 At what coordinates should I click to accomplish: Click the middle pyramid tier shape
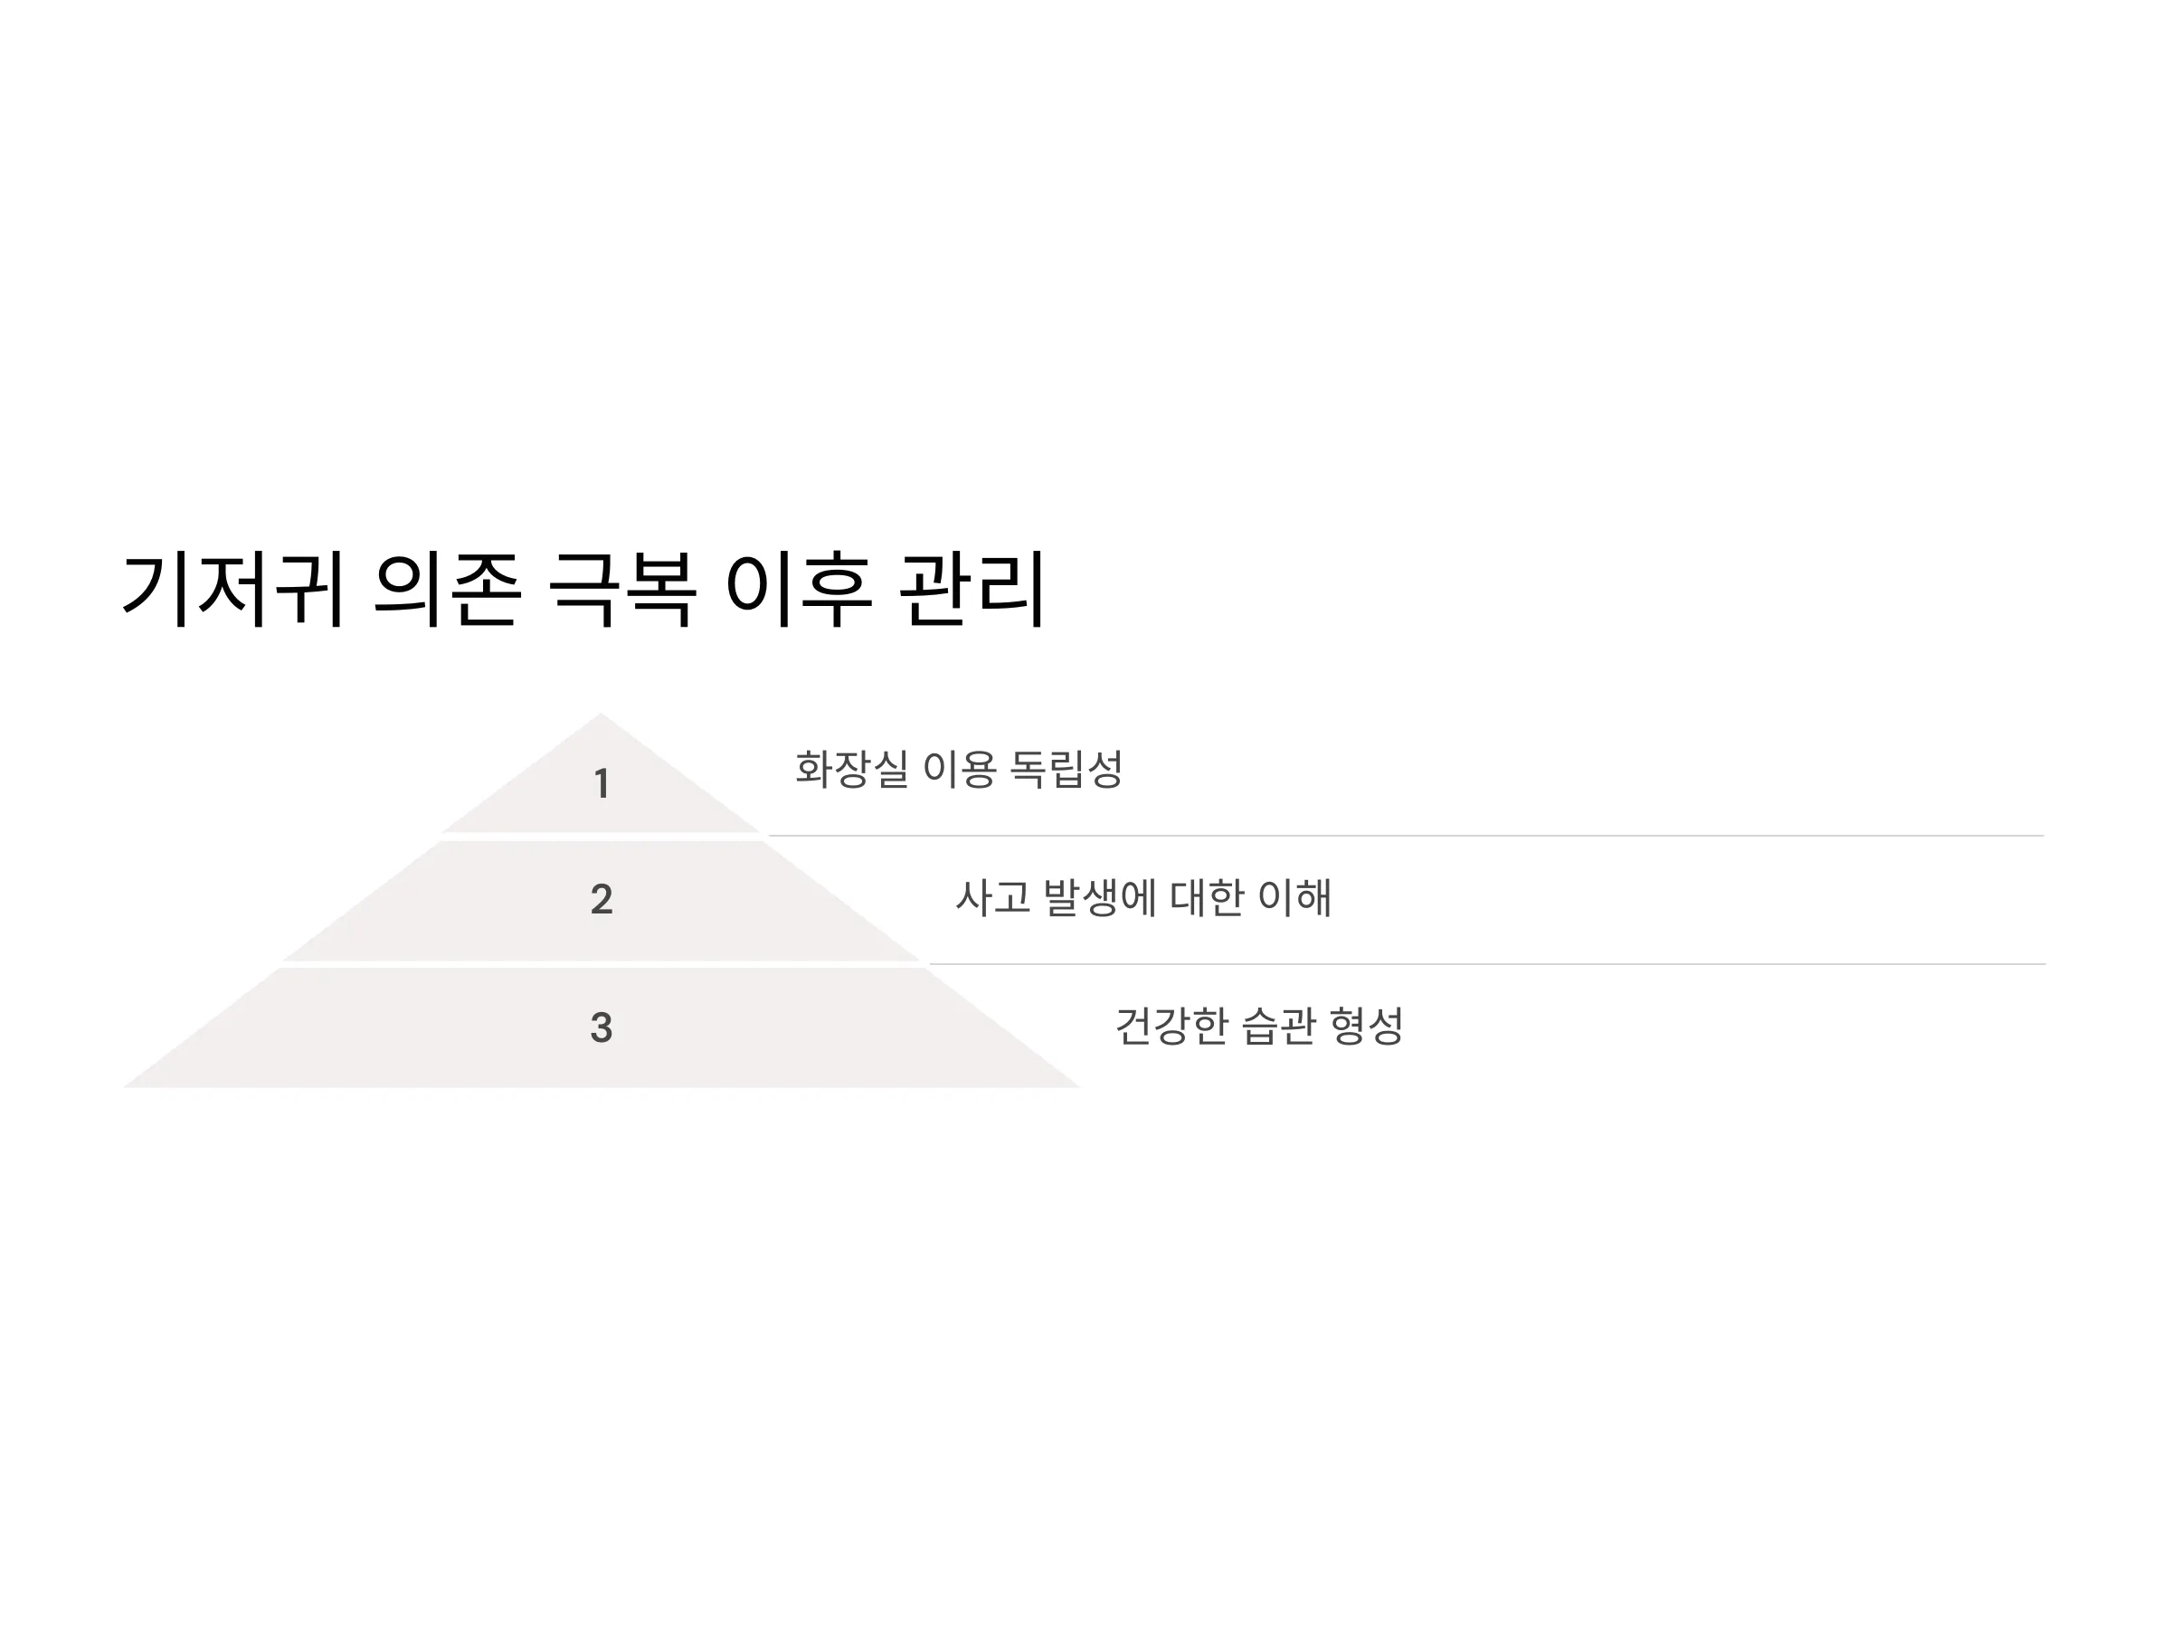(x=601, y=901)
